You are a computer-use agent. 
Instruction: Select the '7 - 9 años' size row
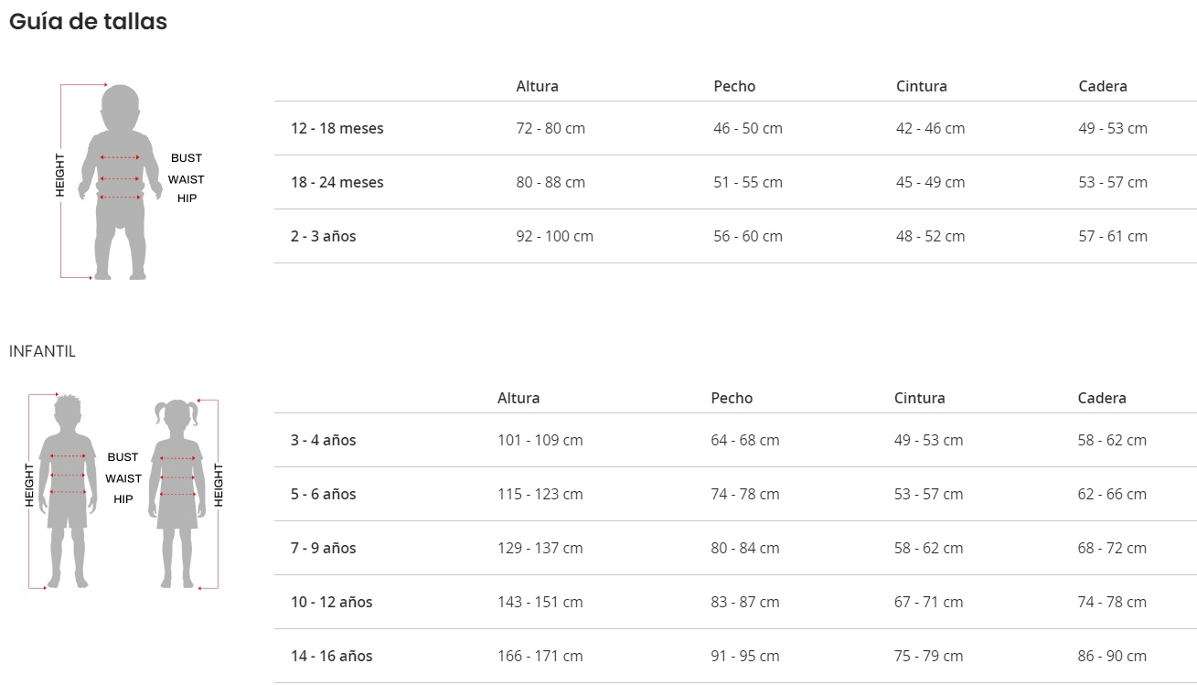(323, 548)
